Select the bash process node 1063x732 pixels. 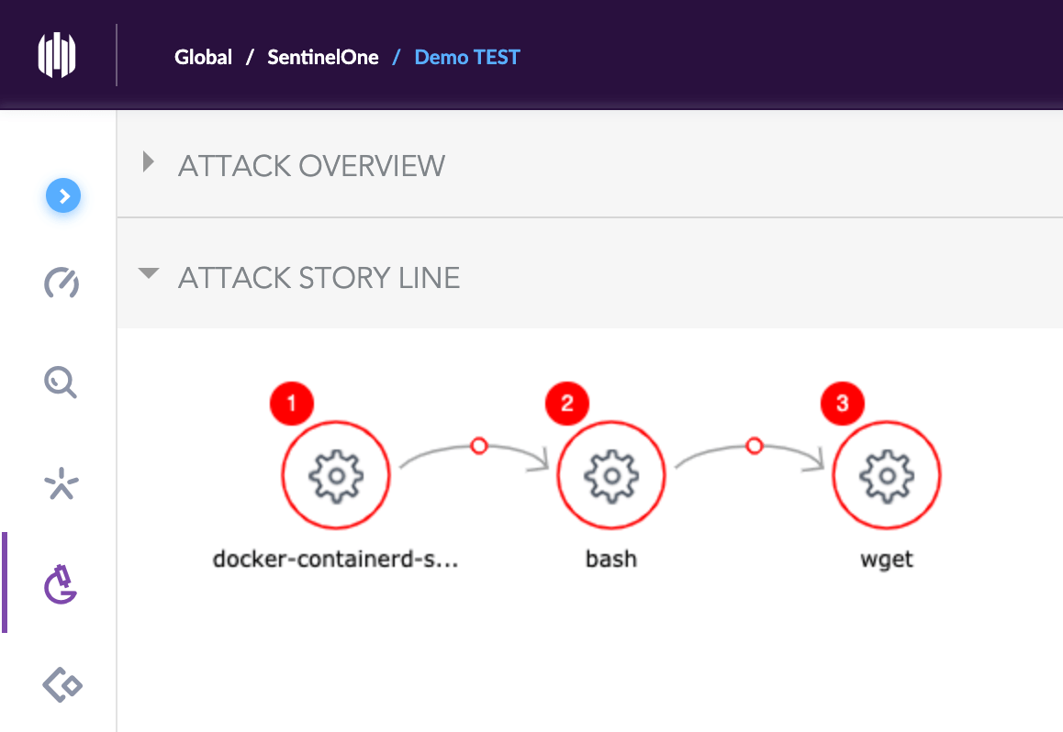pyautogui.click(x=611, y=475)
